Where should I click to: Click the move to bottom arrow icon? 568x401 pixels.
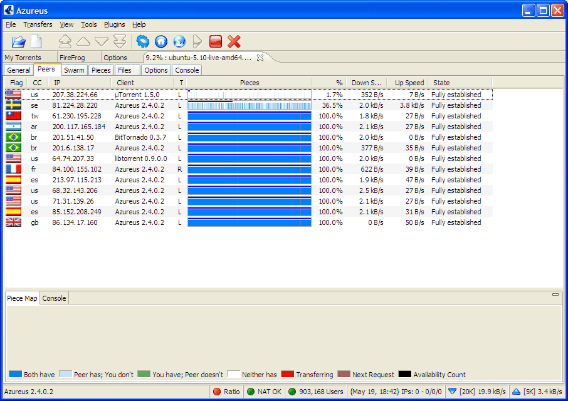point(120,41)
